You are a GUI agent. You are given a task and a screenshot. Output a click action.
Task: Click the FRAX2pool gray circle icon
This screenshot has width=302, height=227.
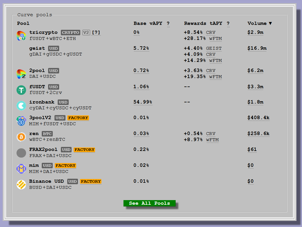coord(21,153)
